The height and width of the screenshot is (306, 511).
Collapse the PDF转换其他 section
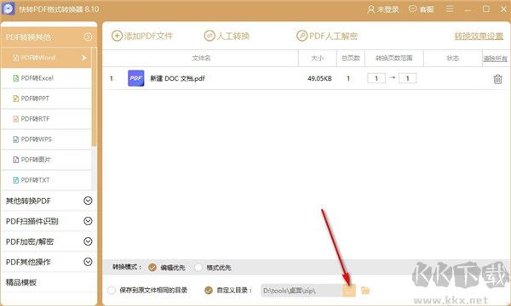(x=88, y=37)
